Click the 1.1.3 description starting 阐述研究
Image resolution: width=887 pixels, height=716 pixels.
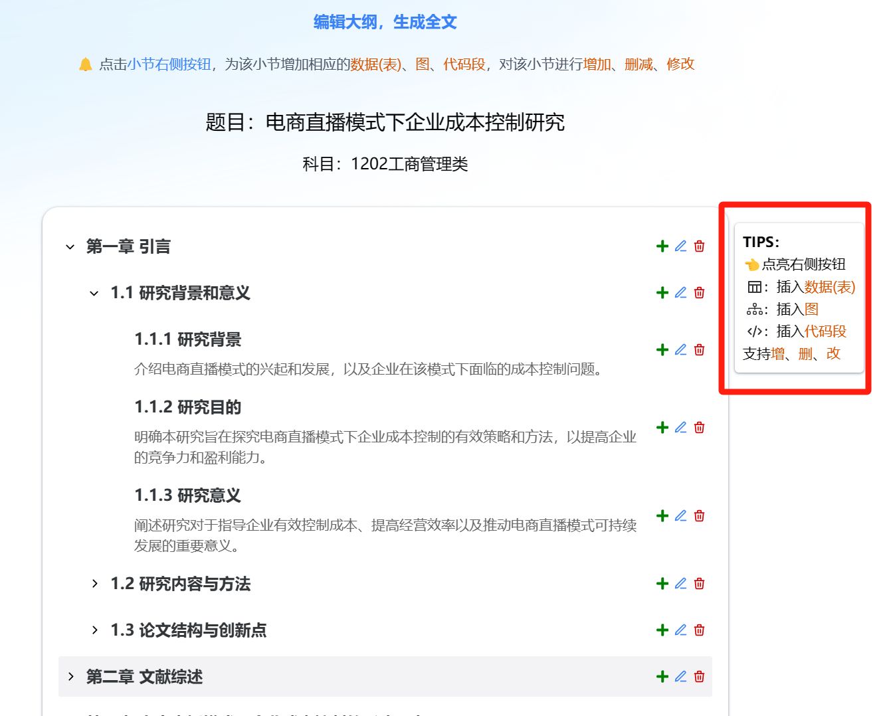pyautogui.click(x=385, y=535)
